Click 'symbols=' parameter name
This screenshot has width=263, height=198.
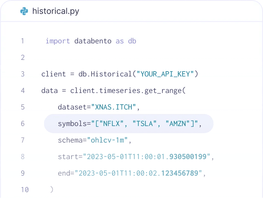click(74, 124)
